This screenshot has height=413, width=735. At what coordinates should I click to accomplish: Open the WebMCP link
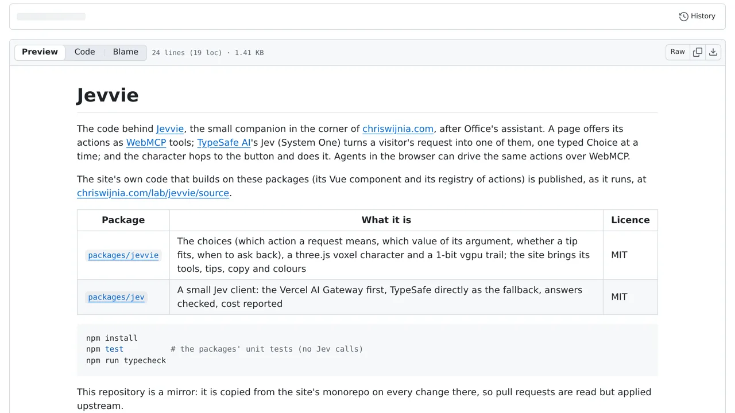pyautogui.click(x=146, y=143)
